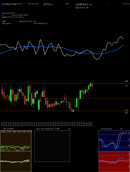Image resolution: width=130 pixels, height=172 pixels.
Task: Click the 'Intra Day Trading Price & MR' title
Action: 48,129
